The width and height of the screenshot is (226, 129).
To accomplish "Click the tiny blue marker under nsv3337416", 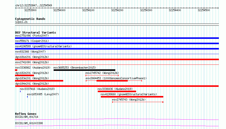I will (20, 91).
